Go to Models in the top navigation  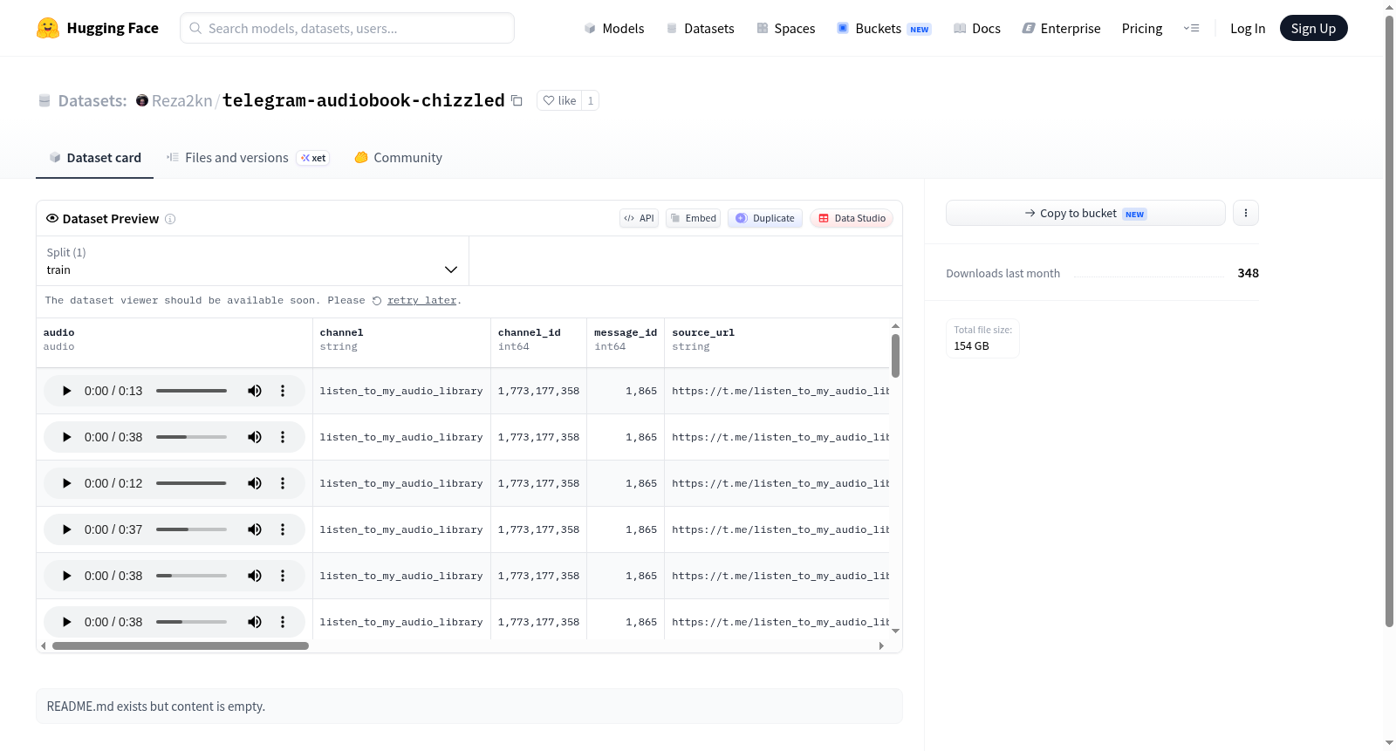click(614, 28)
